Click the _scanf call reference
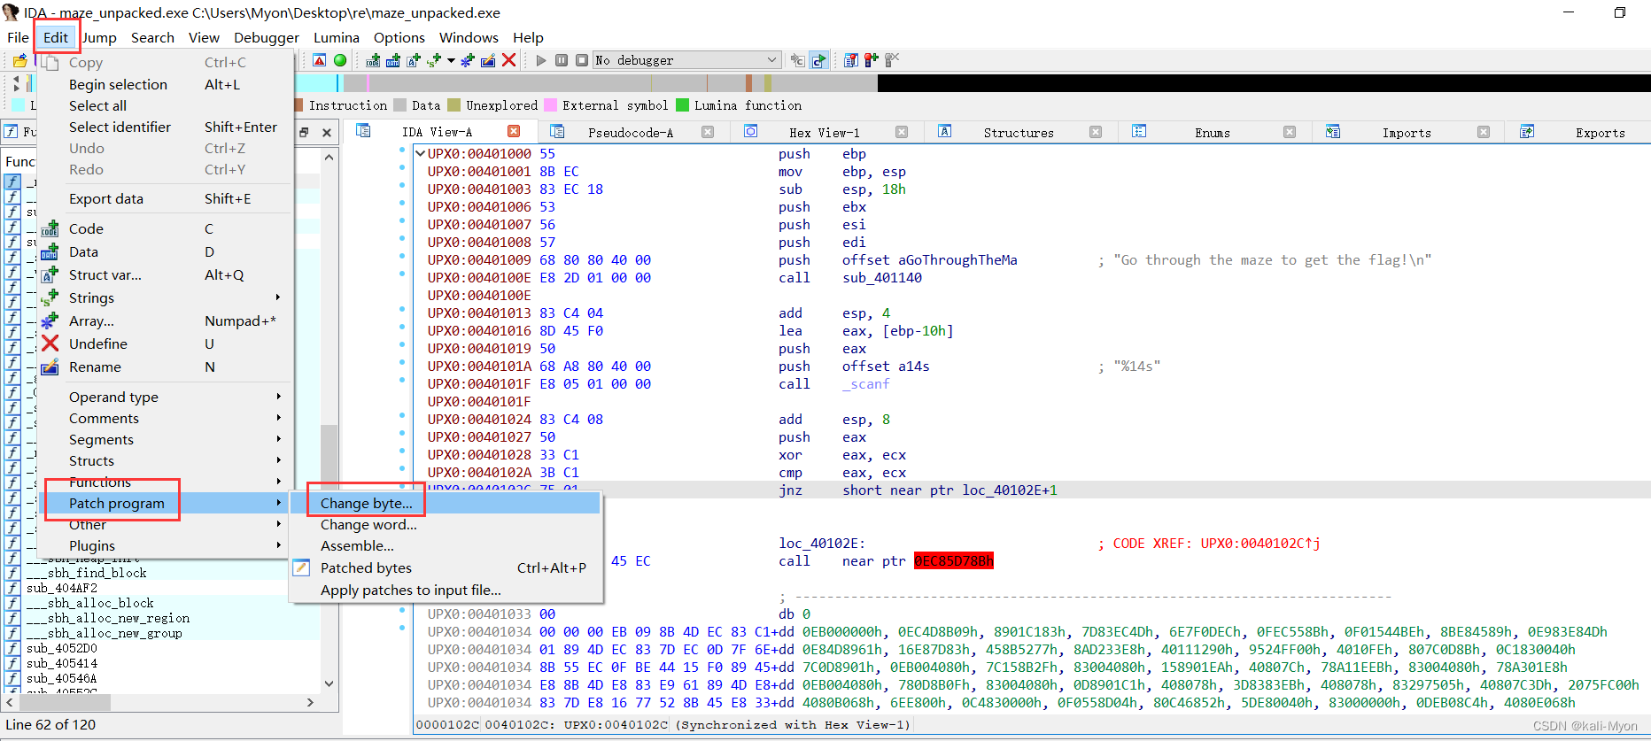Image resolution: width=1651 pixels, height=741 pixels. pyautogui.click(x=865, y=383)
